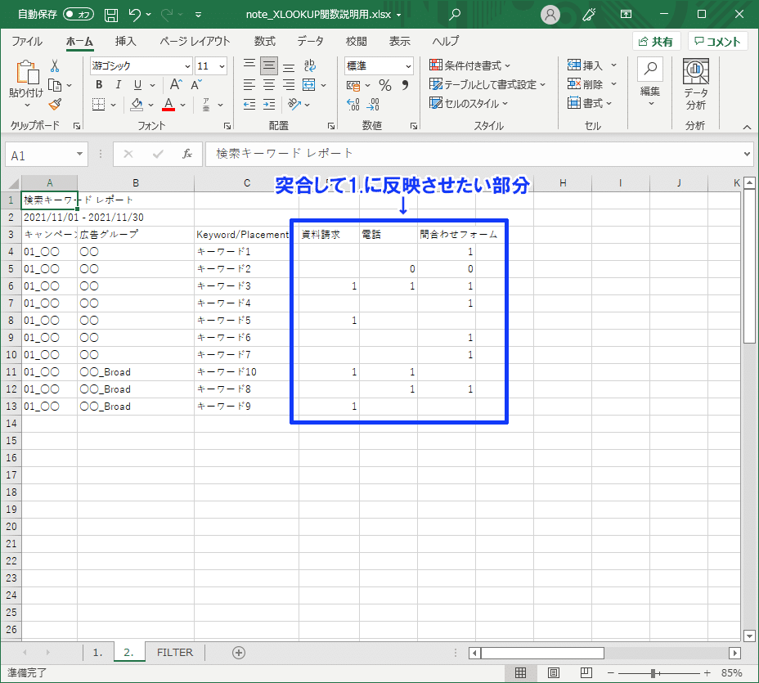Click the Save floppy disk icon
This screenshot has width=759, height=683.
(111, 15)
